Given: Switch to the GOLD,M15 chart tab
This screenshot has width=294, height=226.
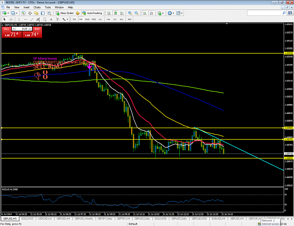Looking at the screenshot, I should (27, 218).
